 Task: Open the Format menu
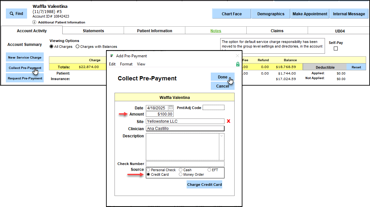(126, 64)
